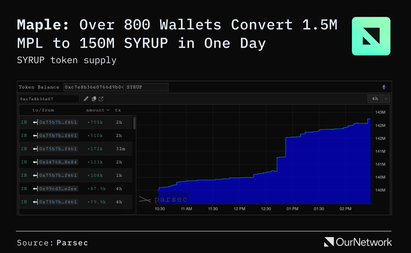This screenshot has width=411, height=253.
Task: Open address 0x99cd3…e2ee
Action: click(58, 189)
